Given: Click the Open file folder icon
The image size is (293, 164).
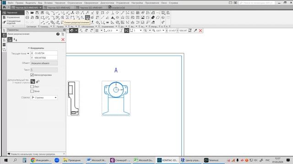Looking at the screenshot, I should 32,13.
